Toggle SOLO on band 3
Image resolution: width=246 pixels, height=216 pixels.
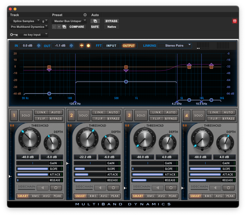point(141,115)
